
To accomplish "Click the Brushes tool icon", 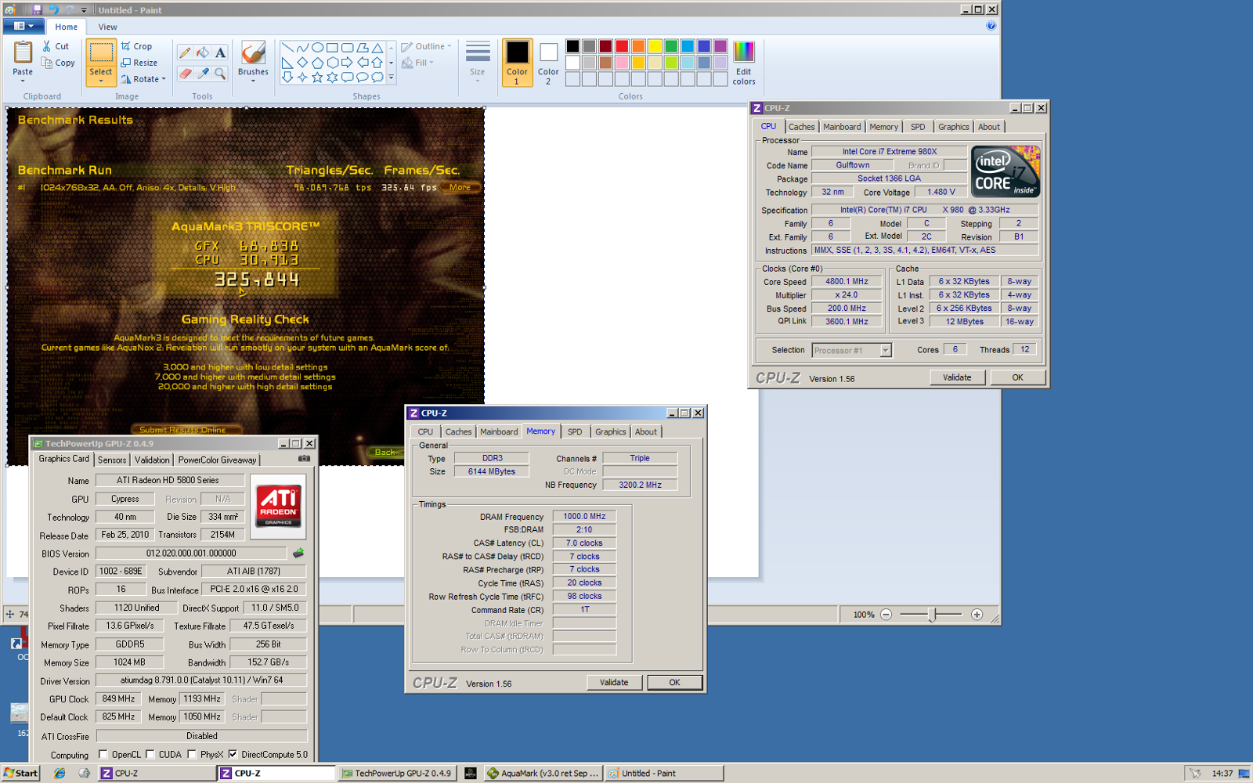I will coord(253,53).
